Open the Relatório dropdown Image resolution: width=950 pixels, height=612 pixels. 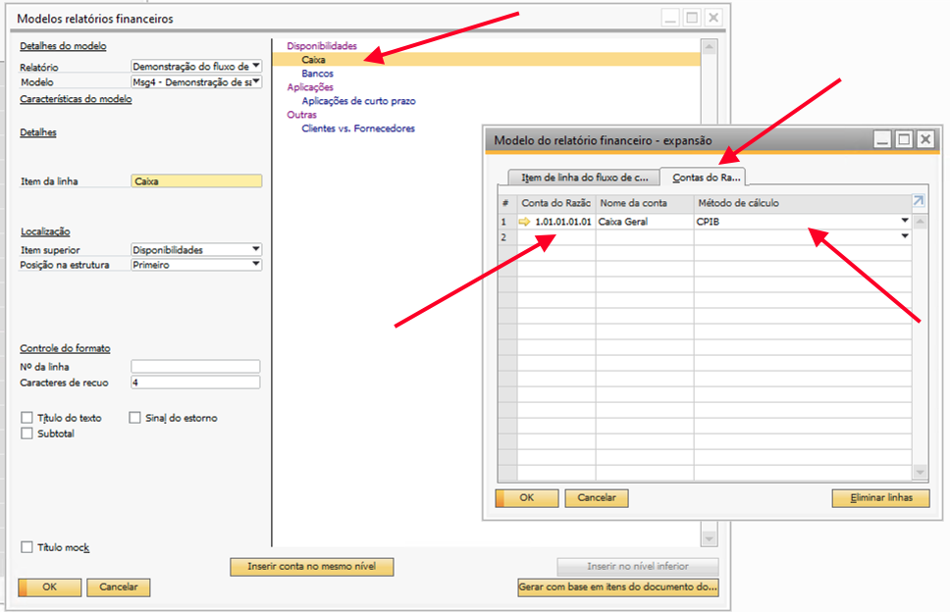(256, 67)
